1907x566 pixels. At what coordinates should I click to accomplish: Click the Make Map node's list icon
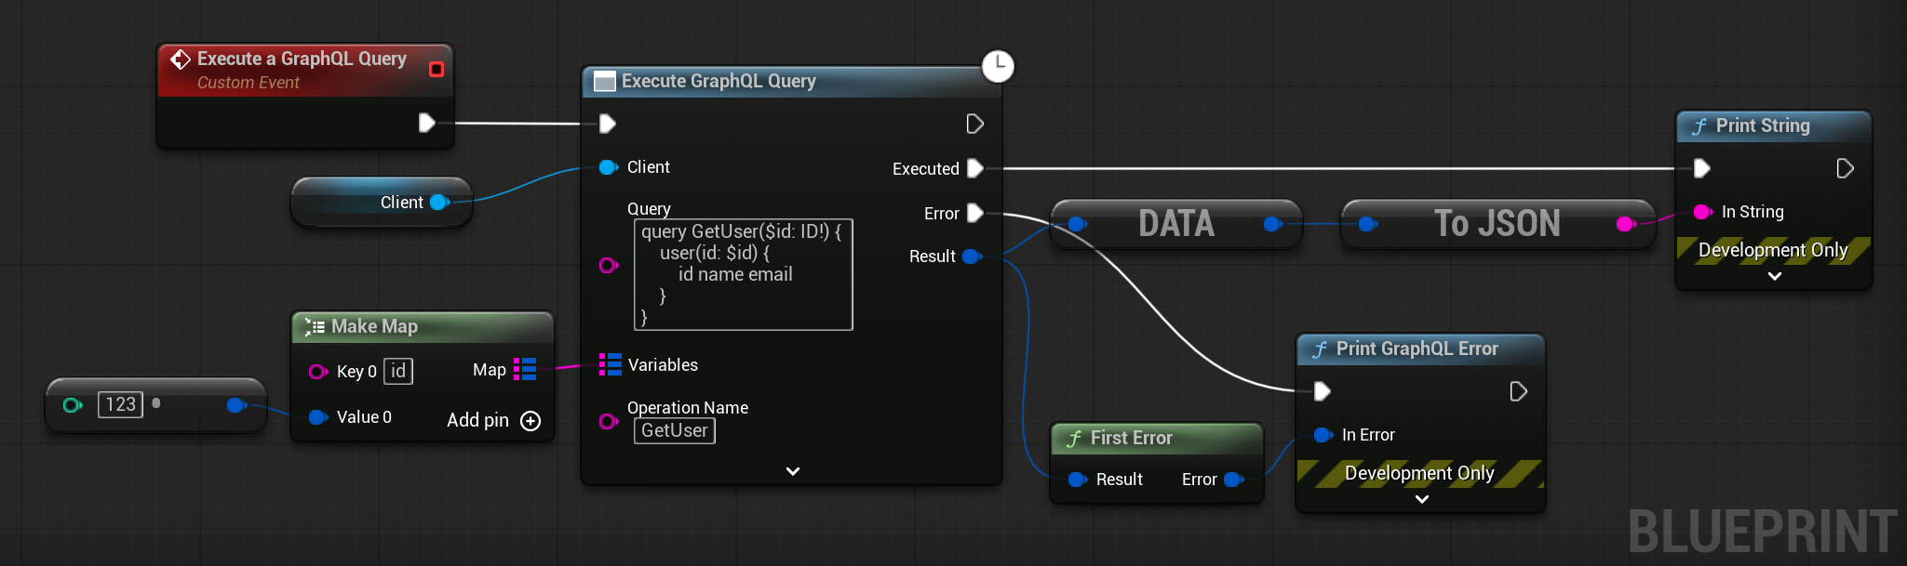pos(315,327)
